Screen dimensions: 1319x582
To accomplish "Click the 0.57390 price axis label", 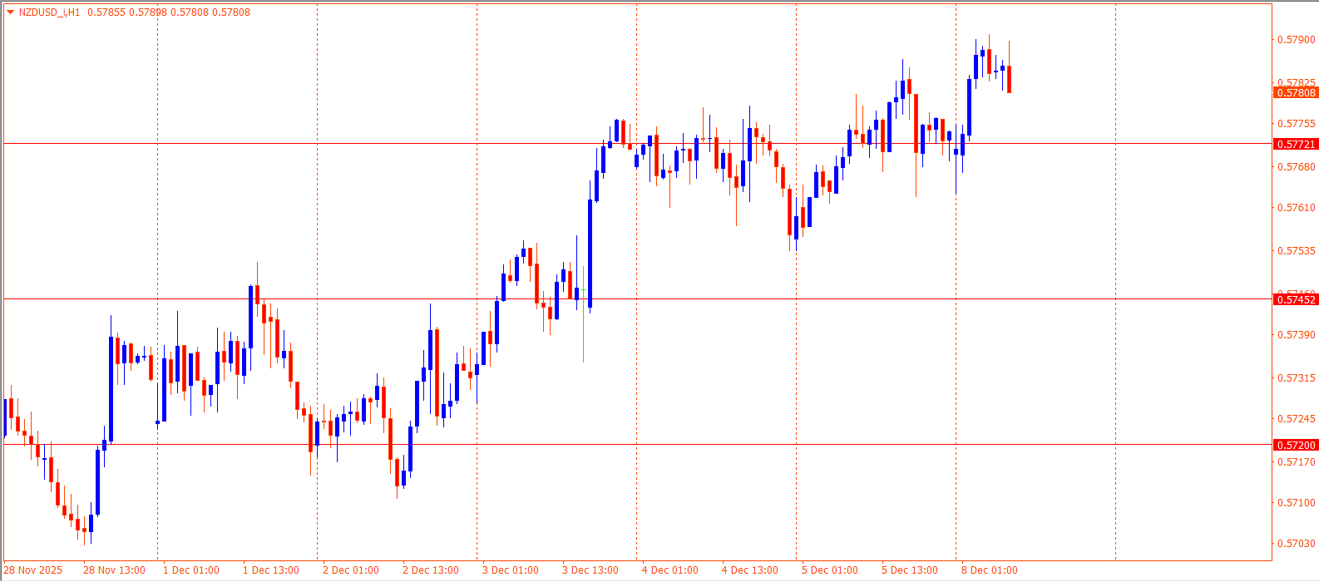I will pos(1297,335).
